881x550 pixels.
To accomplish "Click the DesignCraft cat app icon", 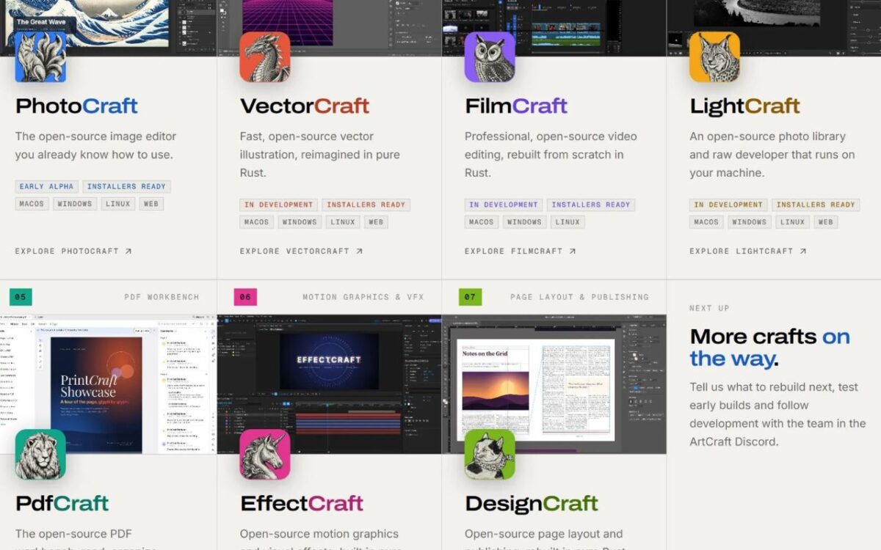I will [490, 455].
